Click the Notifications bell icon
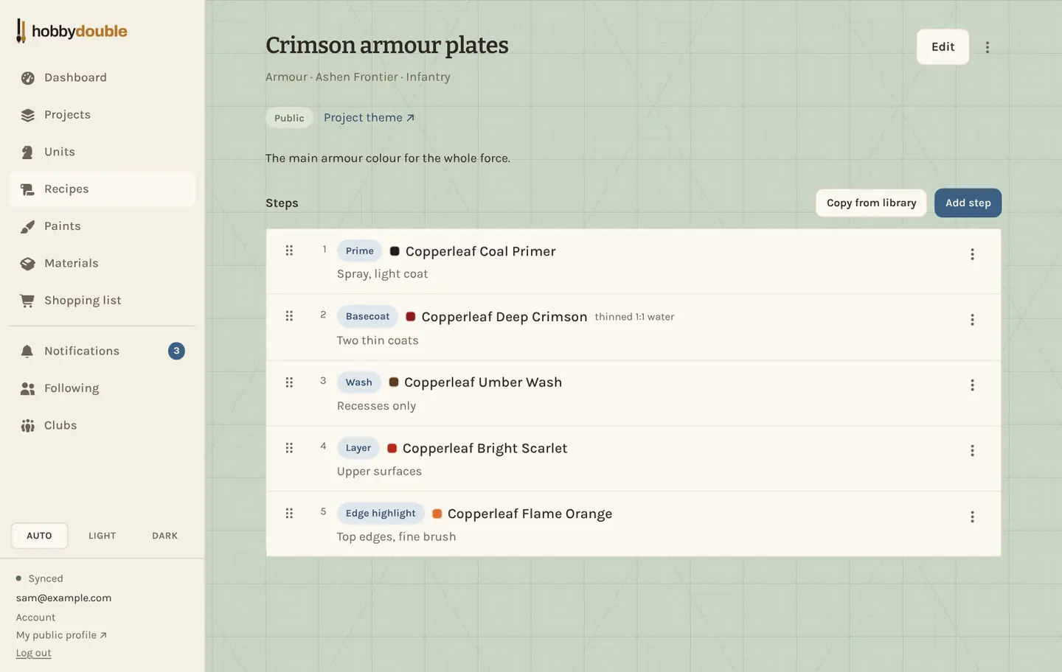 pyautogui.click(x=28, y=351)
